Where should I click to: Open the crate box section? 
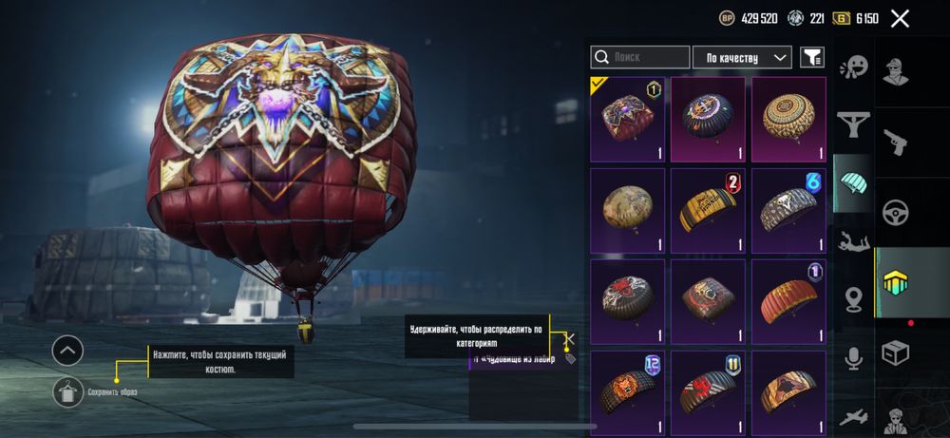[895, 352]
